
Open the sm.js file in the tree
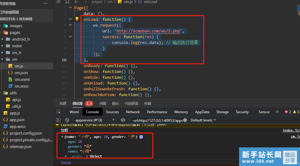(x=26, y=66)
